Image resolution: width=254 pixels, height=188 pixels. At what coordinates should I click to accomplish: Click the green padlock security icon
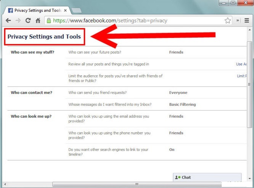[49, 21]
